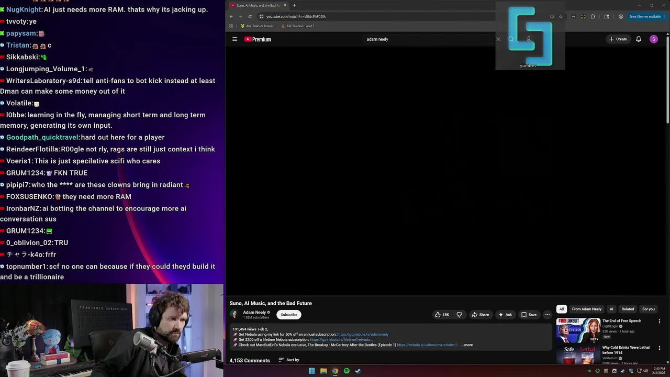Open ARC Raiders Event T... bookmark
The height and width of the screenshot is (377, 670).
298,26
